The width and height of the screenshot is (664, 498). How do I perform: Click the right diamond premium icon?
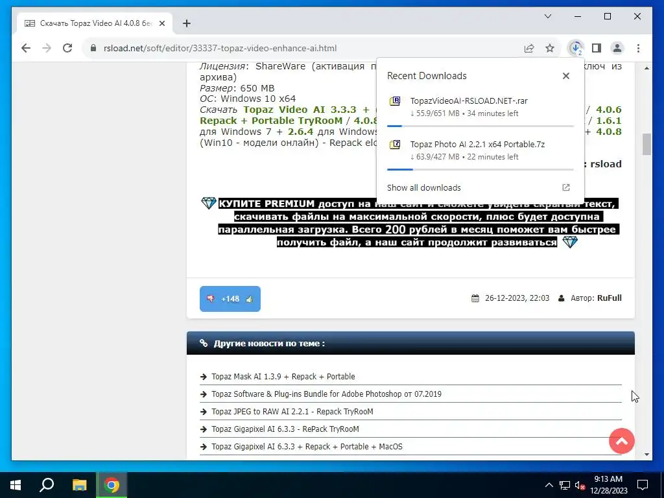click(570, 243)
